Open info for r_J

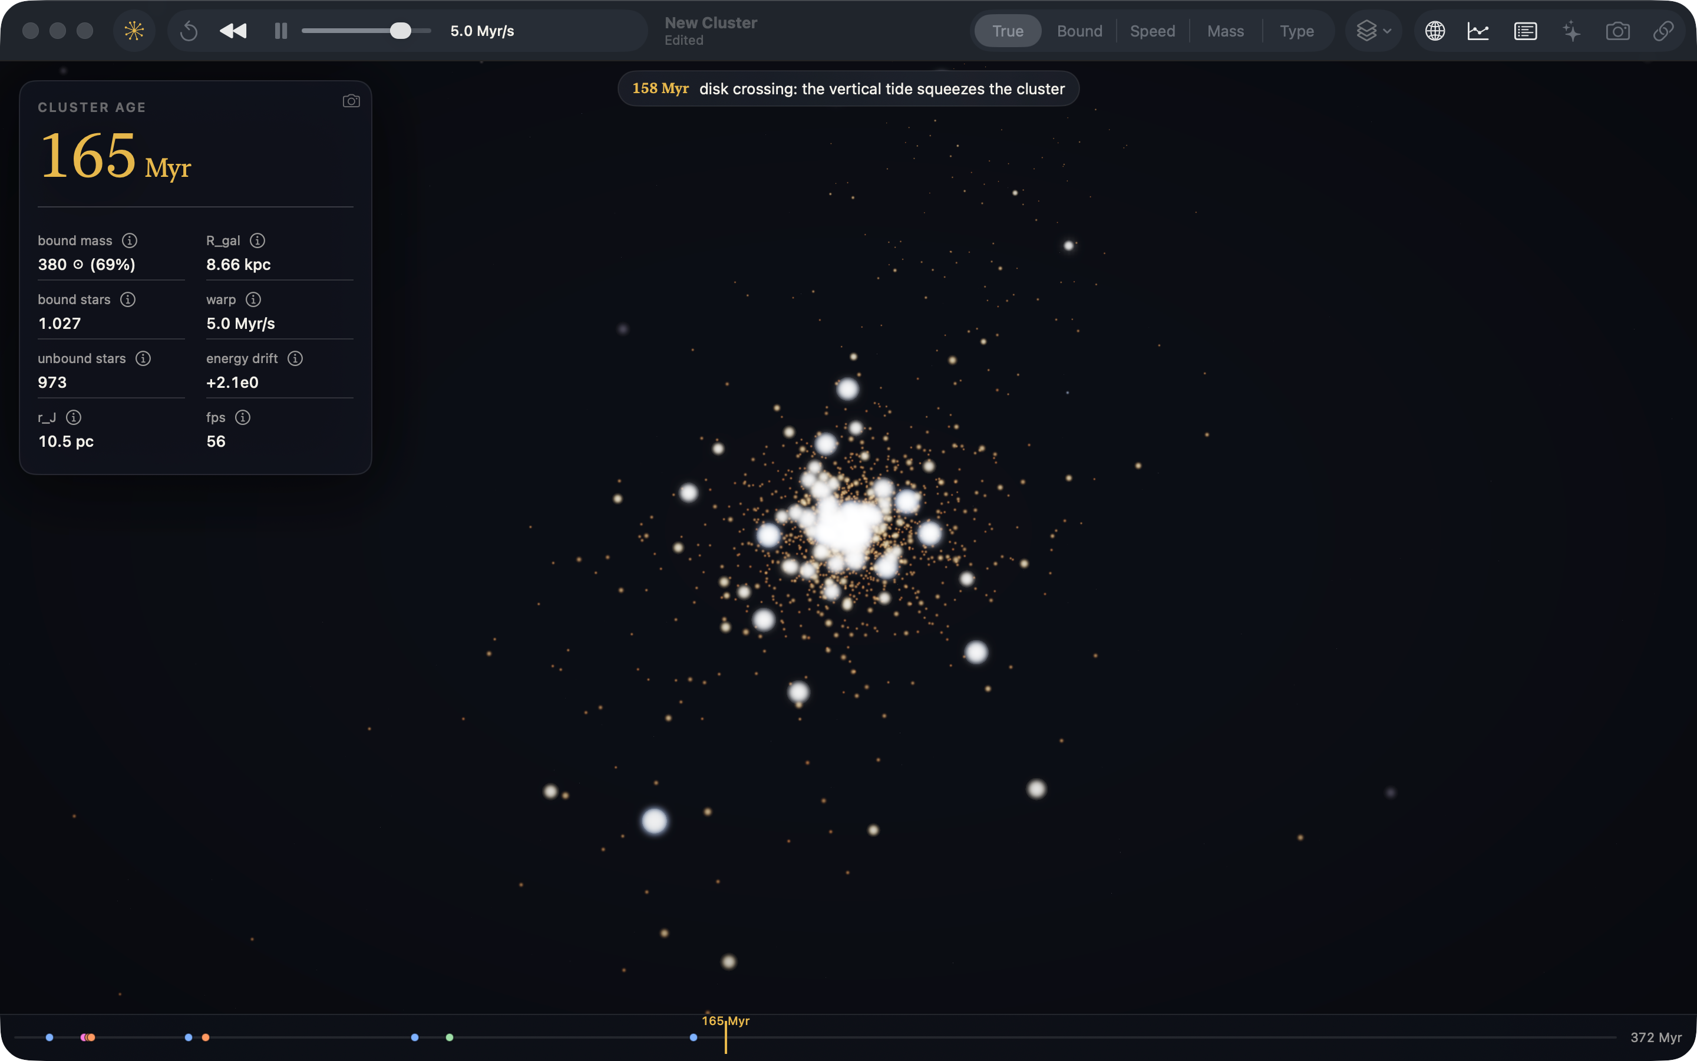click(74, 417)
